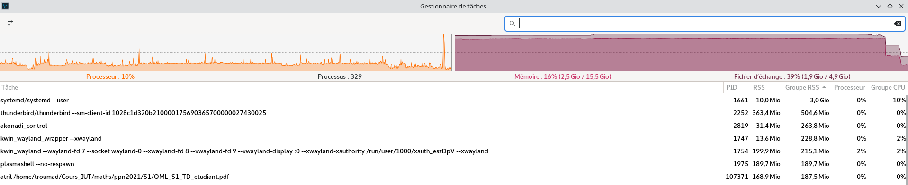Click the magnifier icon in the search box

tap(512, 24)
